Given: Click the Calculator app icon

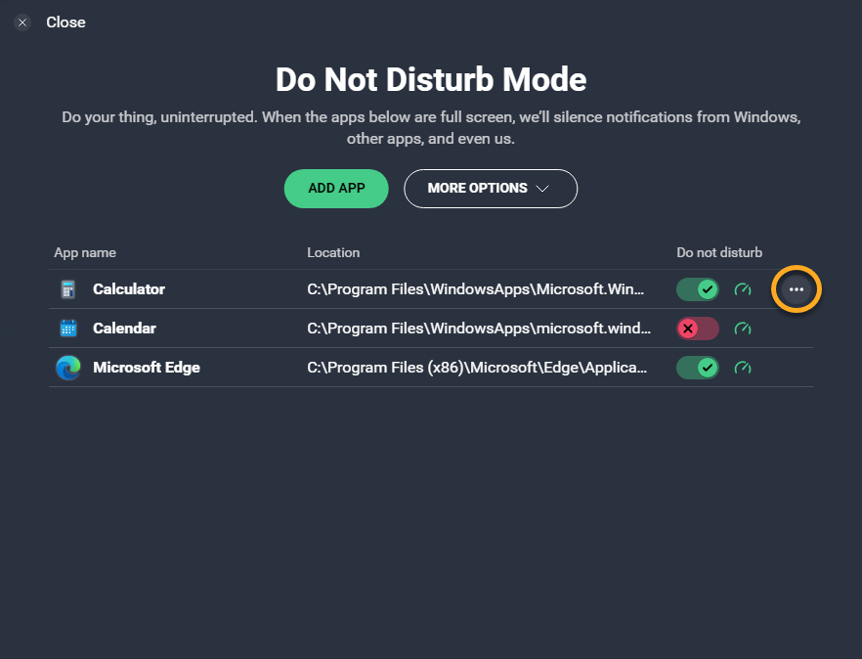Looking at the screenshot, I should [x=67, y=289].
